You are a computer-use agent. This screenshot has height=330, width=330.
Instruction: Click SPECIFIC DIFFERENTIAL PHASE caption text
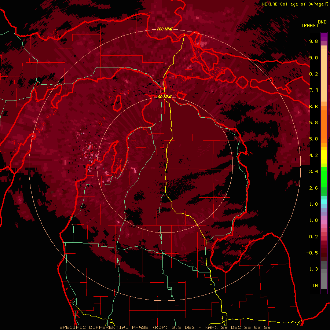click(105, 327)
